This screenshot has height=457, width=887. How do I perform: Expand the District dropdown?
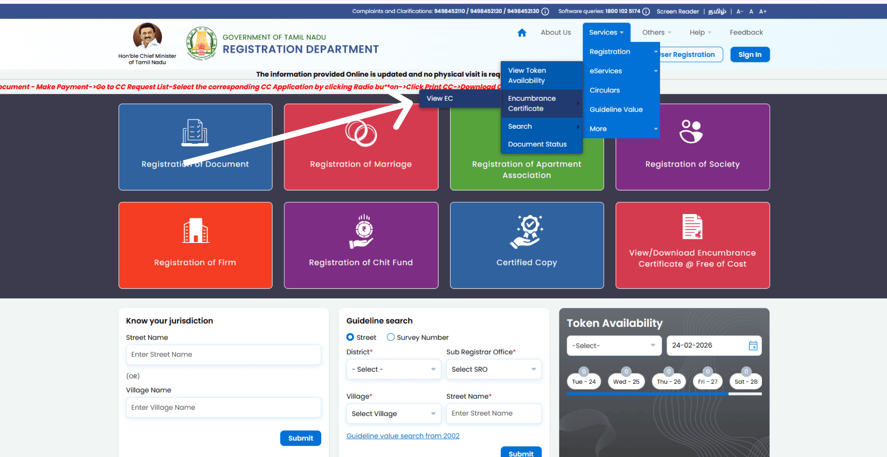(394, 369)
